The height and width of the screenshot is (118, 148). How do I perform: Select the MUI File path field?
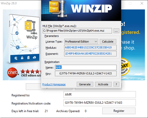coord(77,31)
